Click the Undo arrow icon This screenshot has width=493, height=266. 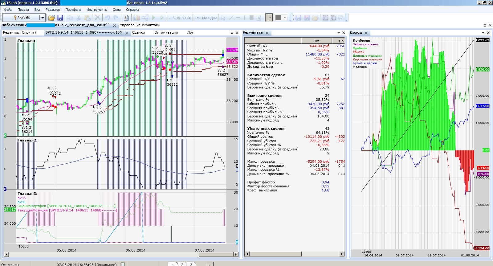107,18
